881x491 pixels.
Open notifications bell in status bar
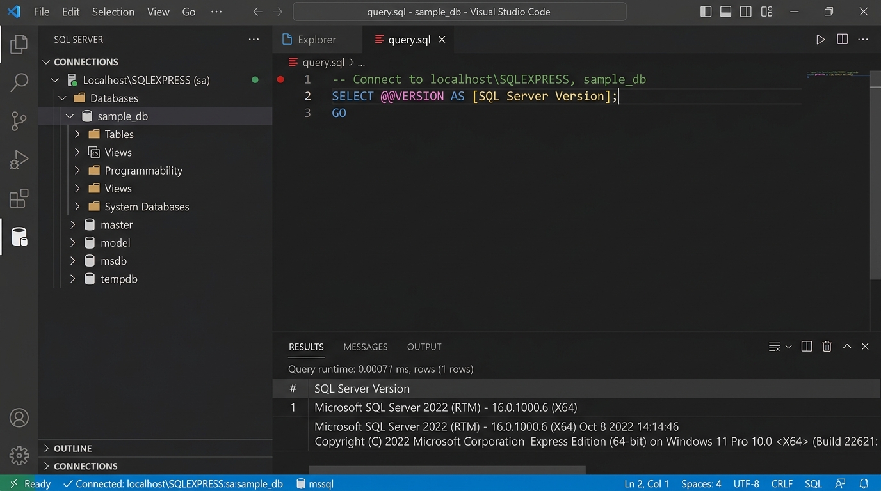pos(864,484)
